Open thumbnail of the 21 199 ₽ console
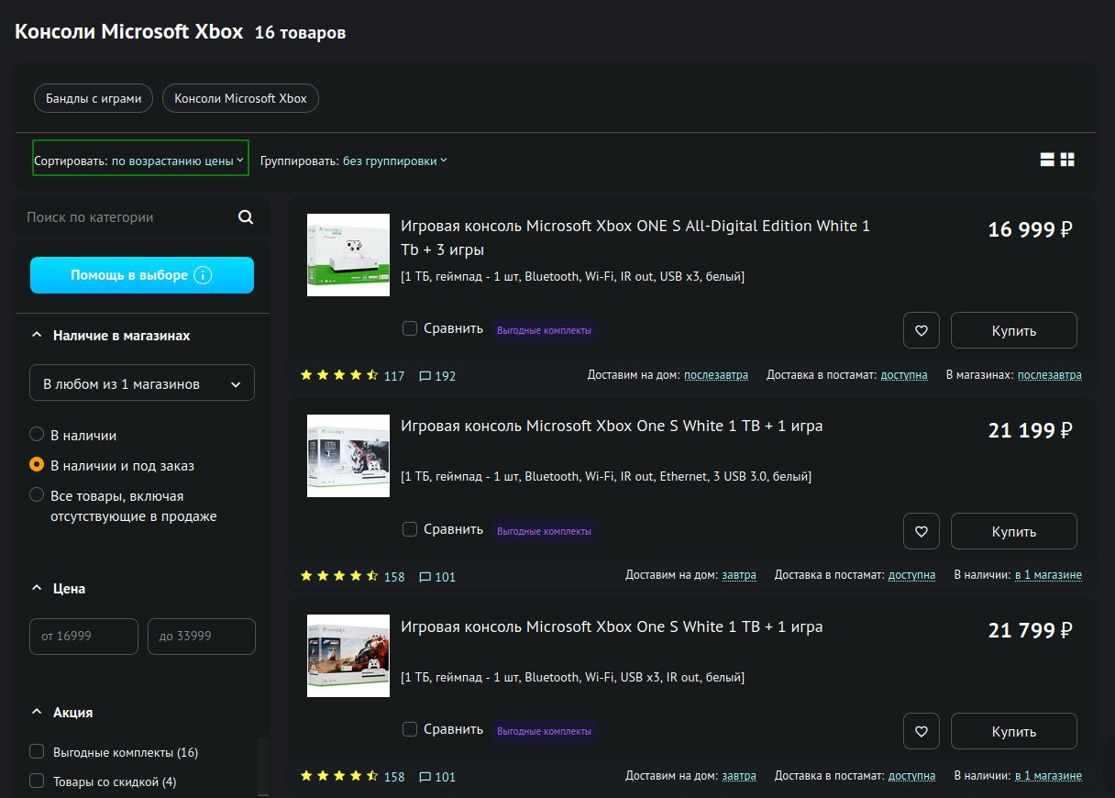1115x798 pixels. tap(348, 456)
